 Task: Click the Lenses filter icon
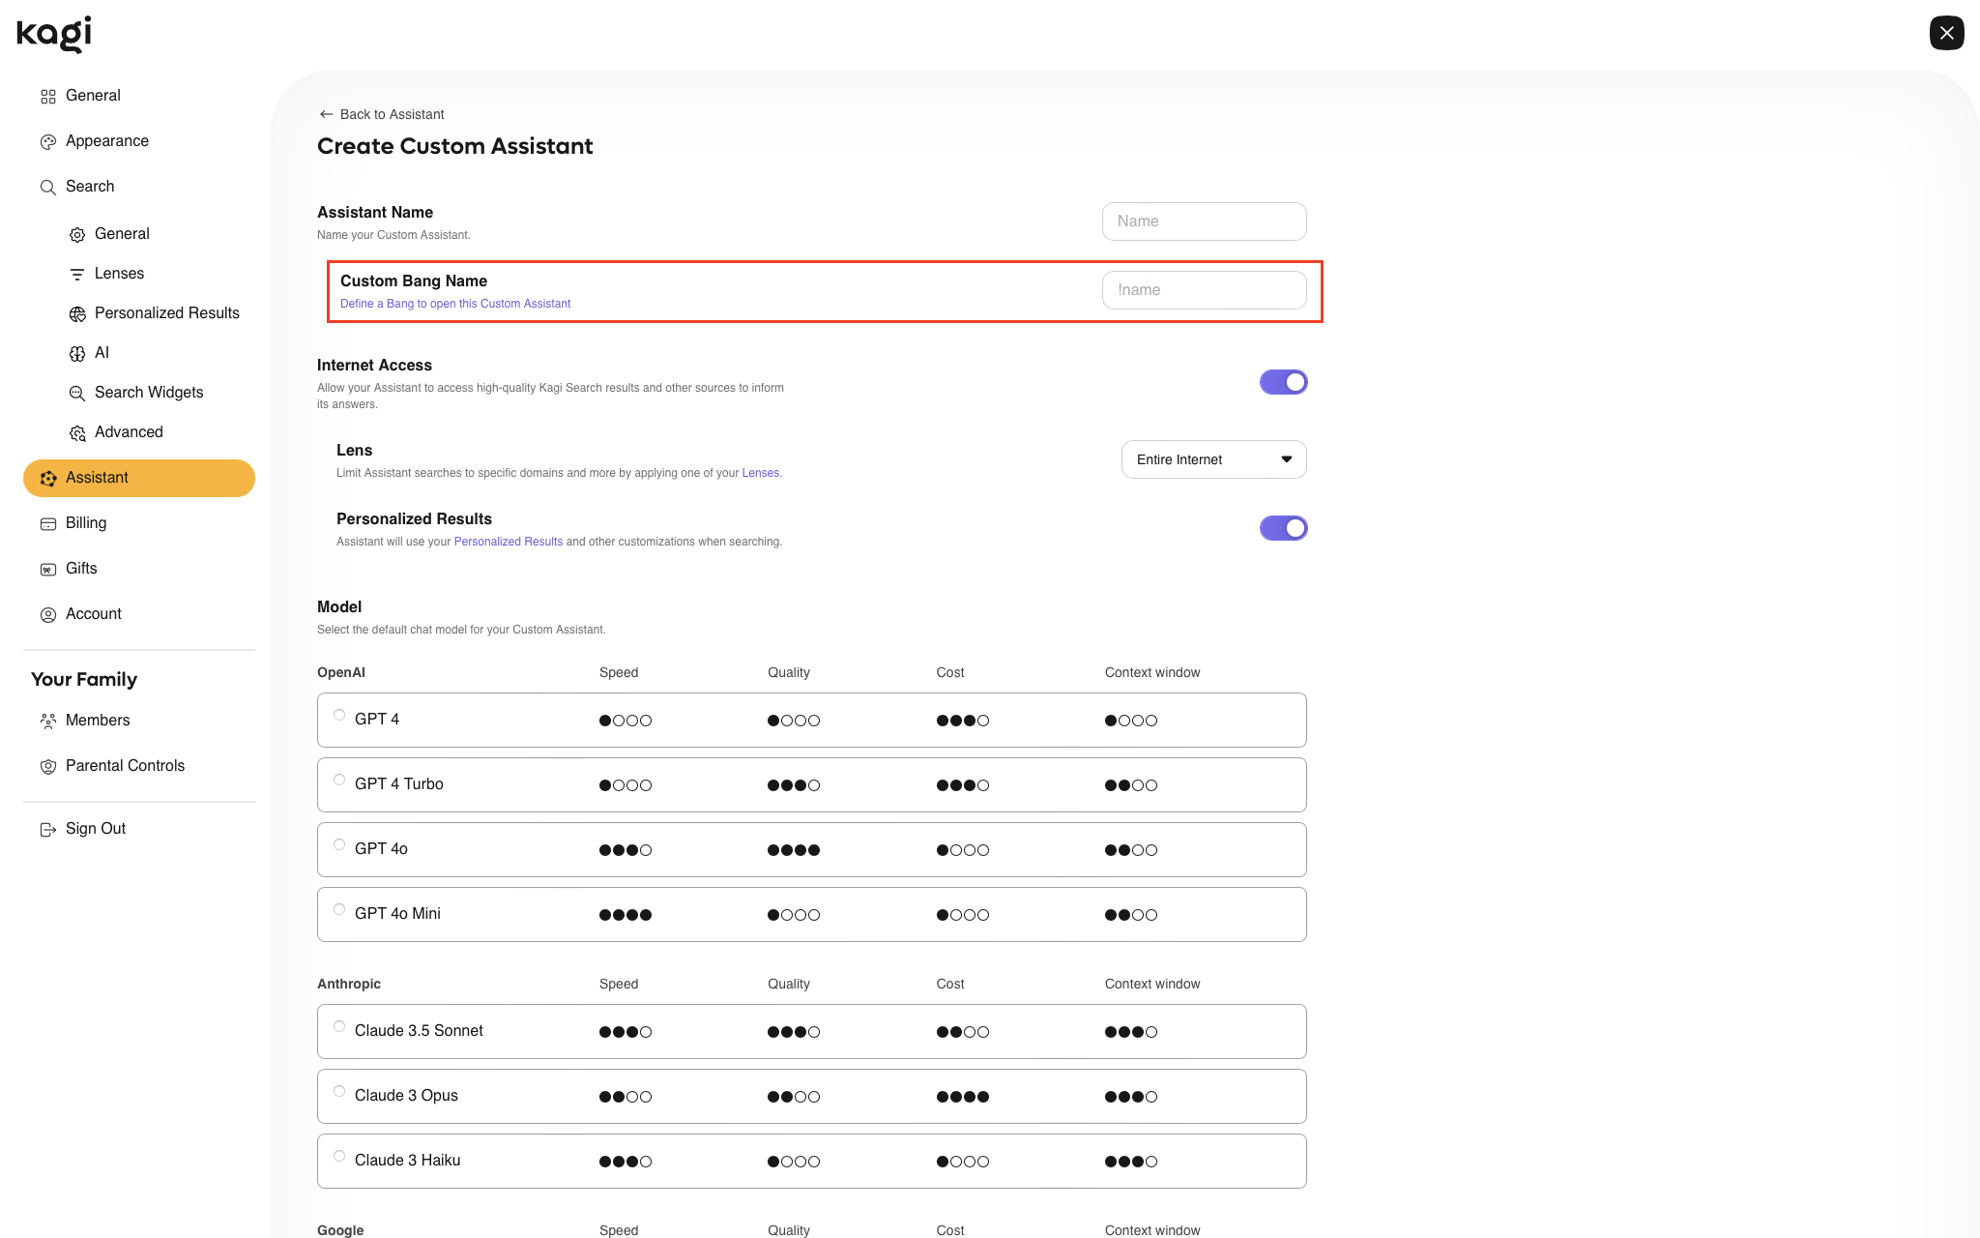pyautogui.click(x=77, y=275)
